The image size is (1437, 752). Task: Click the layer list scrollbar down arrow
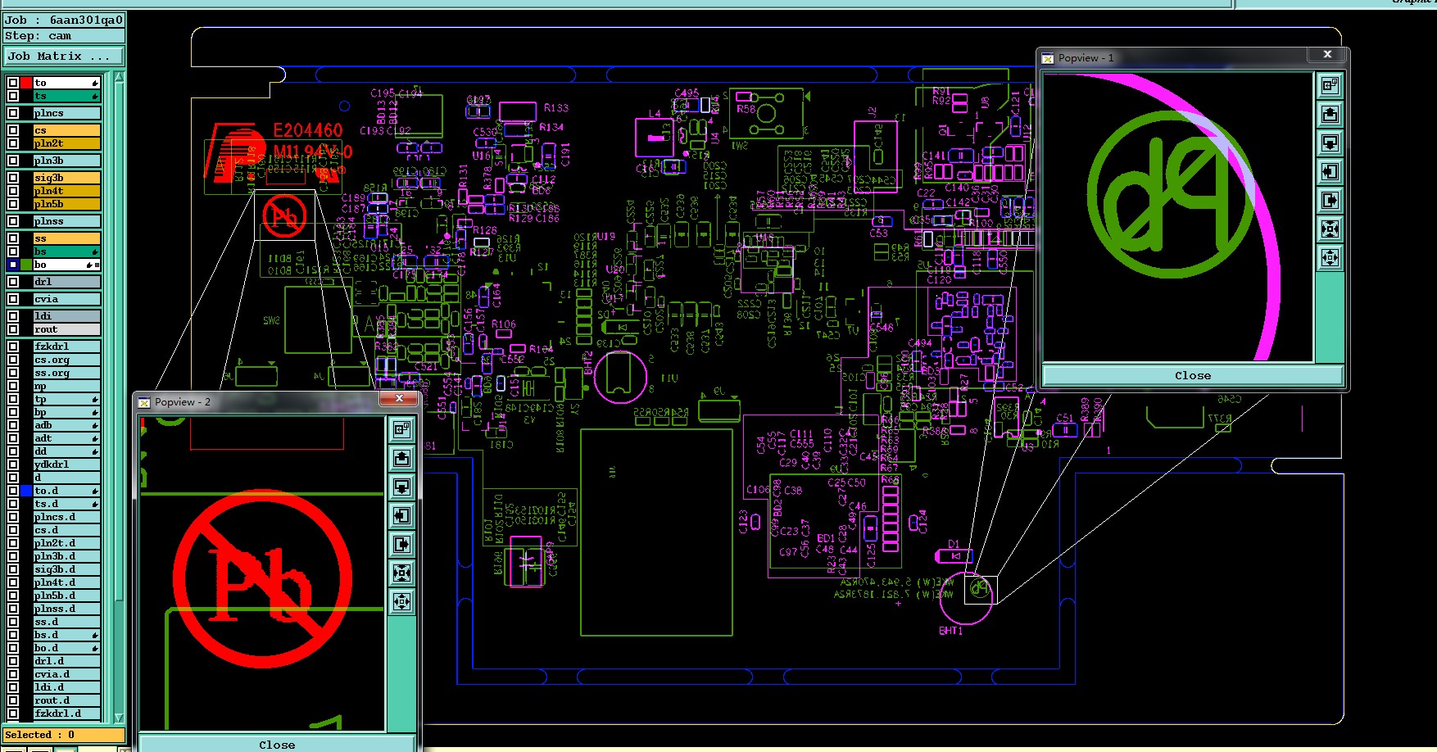pyautogui.click(x=119, y=718)
